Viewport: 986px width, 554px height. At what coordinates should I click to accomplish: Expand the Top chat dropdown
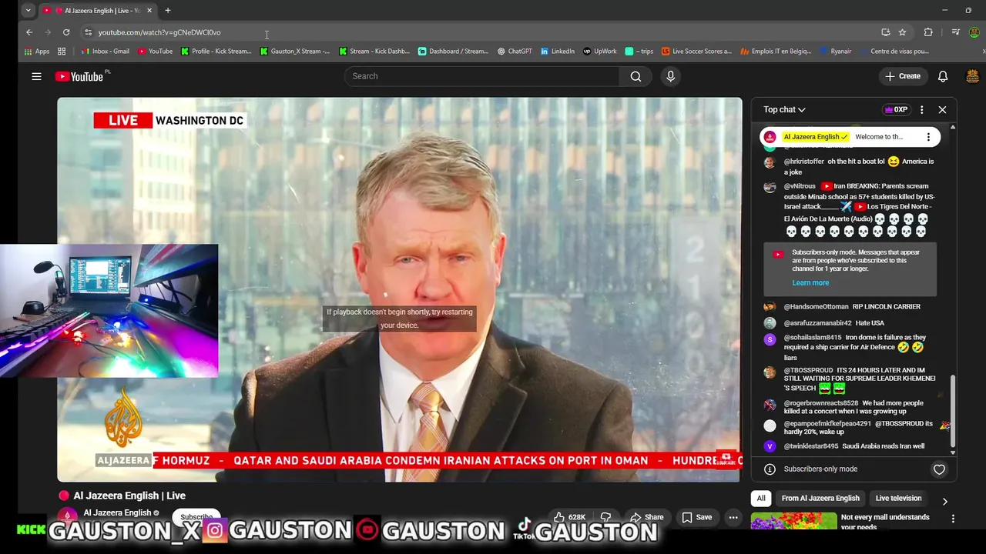pos(784,109)
